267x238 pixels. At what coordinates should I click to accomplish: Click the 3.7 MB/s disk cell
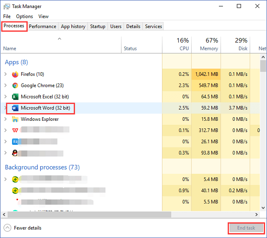235,108
